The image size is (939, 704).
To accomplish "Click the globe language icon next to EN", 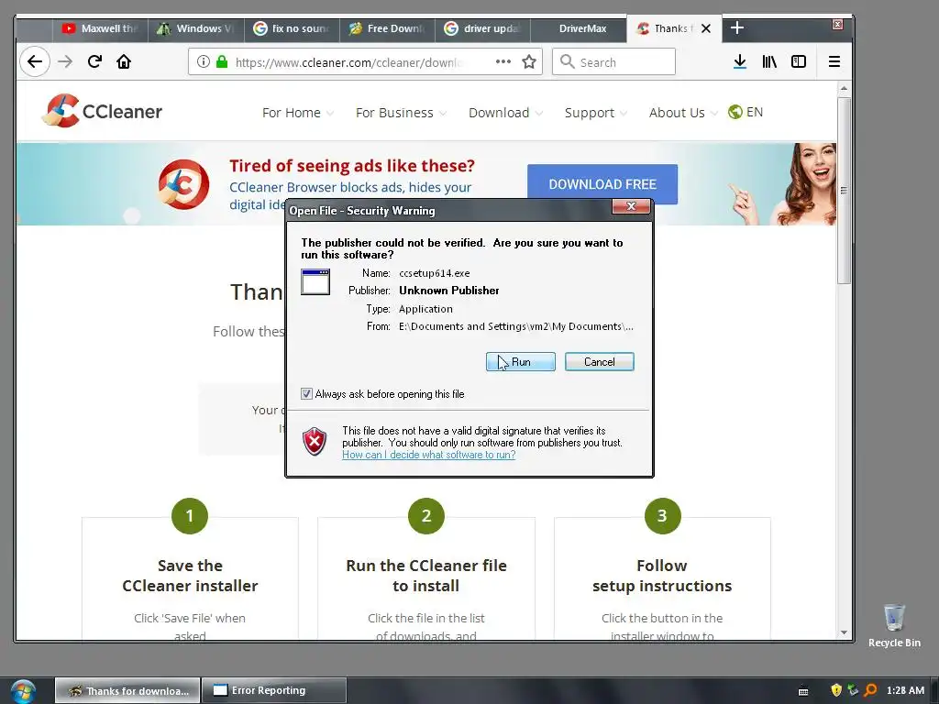I will click(735, 112).
